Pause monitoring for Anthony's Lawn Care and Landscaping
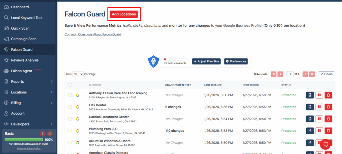This screenshot has width=342, height=154. point(319,95)
